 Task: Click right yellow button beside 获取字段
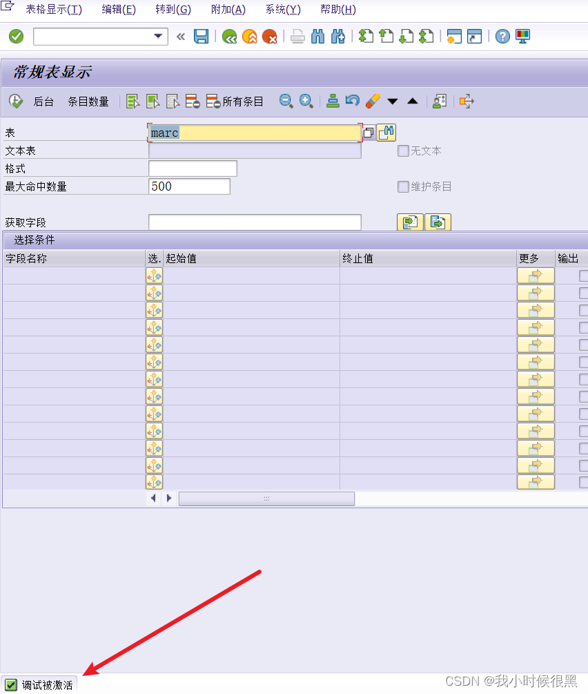438,222
